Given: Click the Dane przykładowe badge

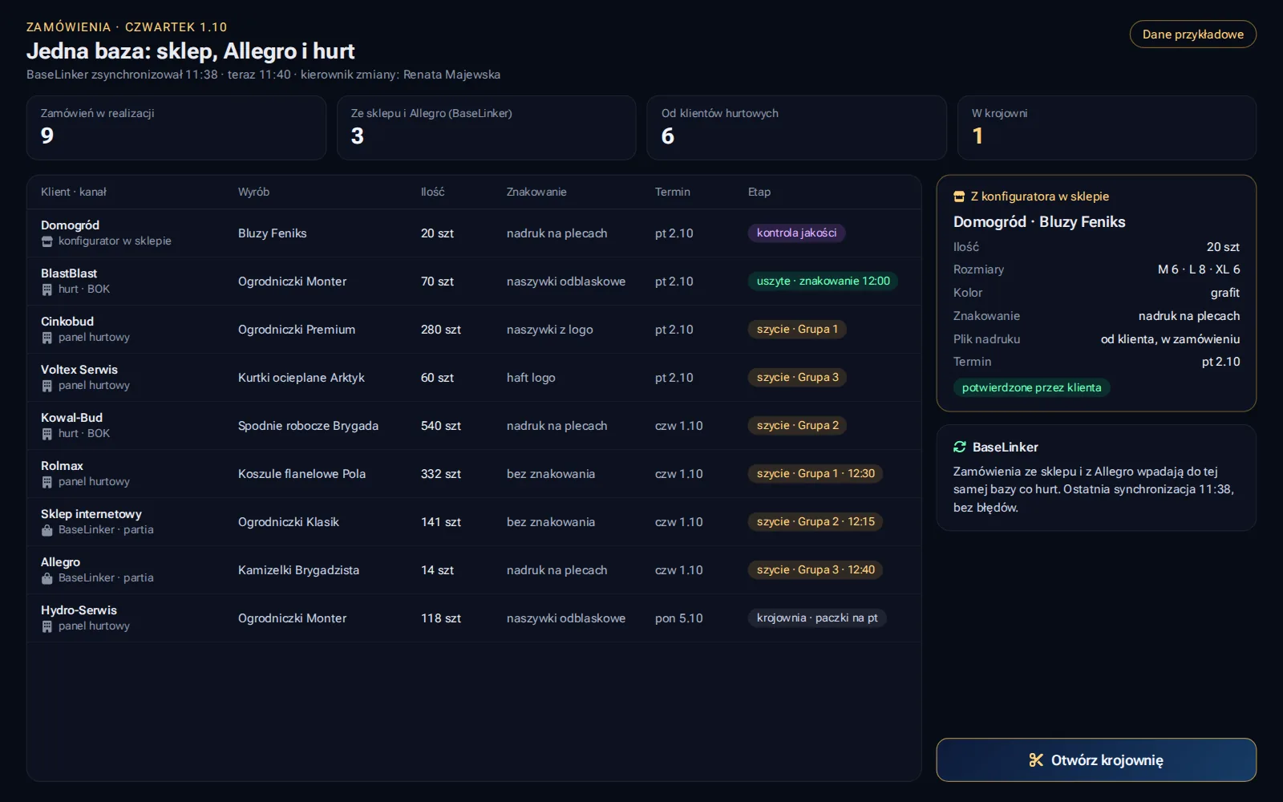Looking at the screenshot, I should coord(1193,34).
